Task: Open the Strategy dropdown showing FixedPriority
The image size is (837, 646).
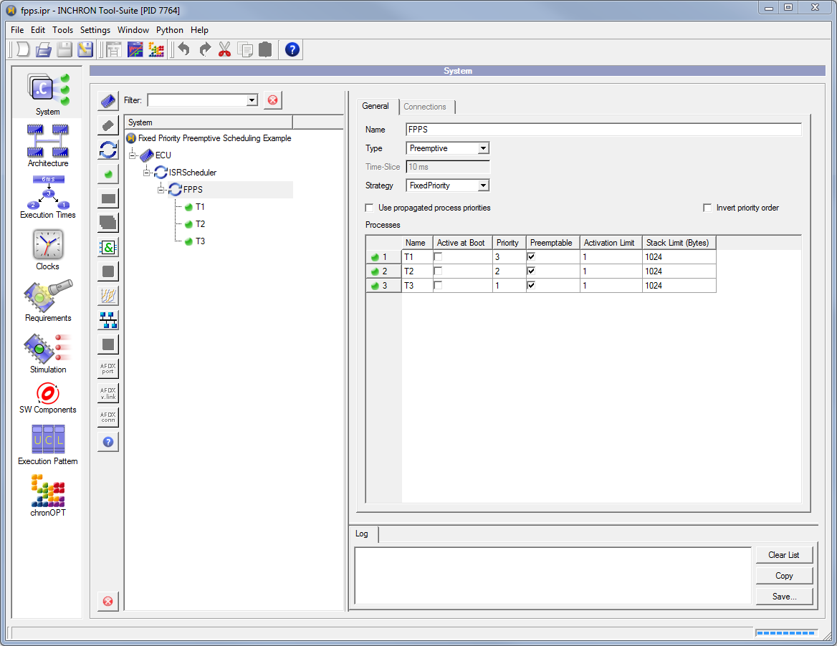Action: tap(482, 185)
